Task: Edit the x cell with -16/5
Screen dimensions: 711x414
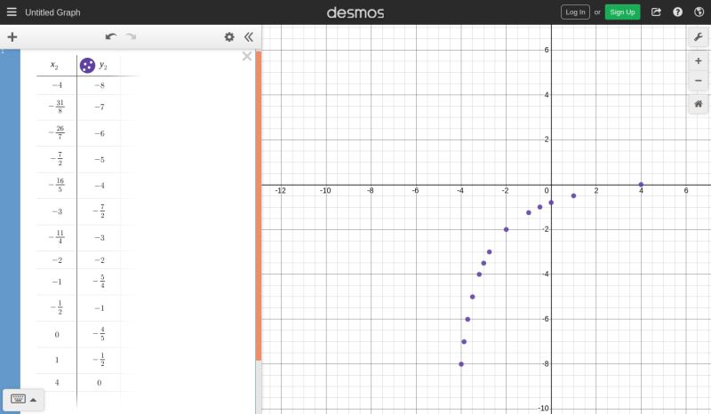Action: coord(57,185)
